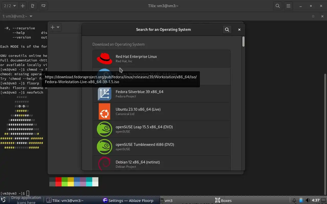Open notifications bell in system tray
This screenshot has height=204, width=327.
pos(294,200)
